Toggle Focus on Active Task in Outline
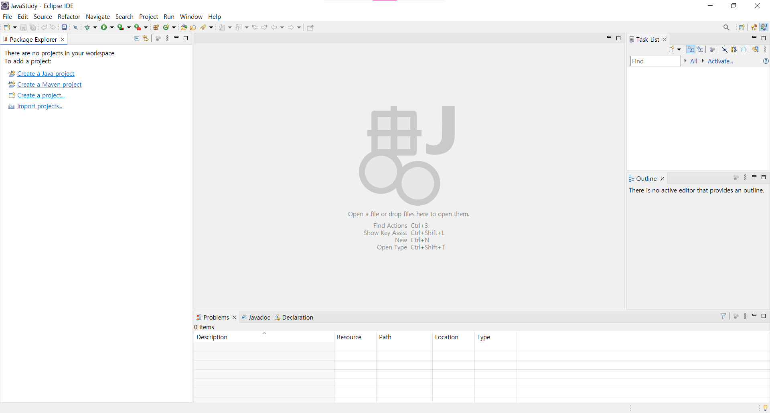The width and height of the screenshot is (770, 413). pos(736,177)
